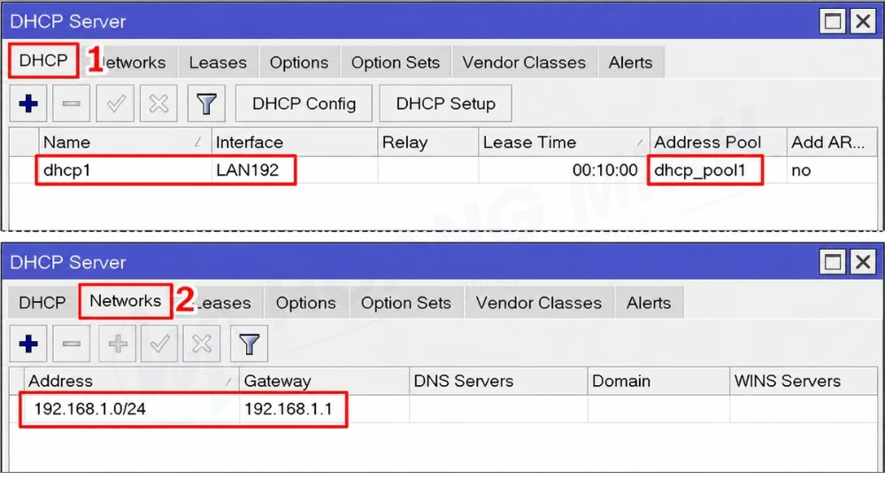Sort by Address column header in Networks
Screen dimensions: 885x487
click(x=131, y=381)
